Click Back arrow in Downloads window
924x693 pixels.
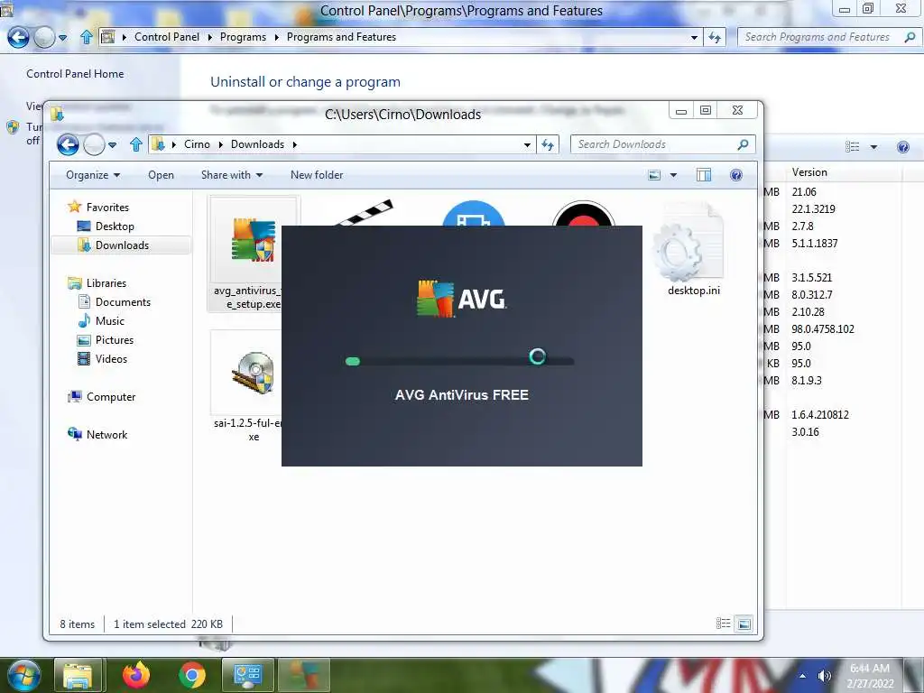(x=68, y=144)
